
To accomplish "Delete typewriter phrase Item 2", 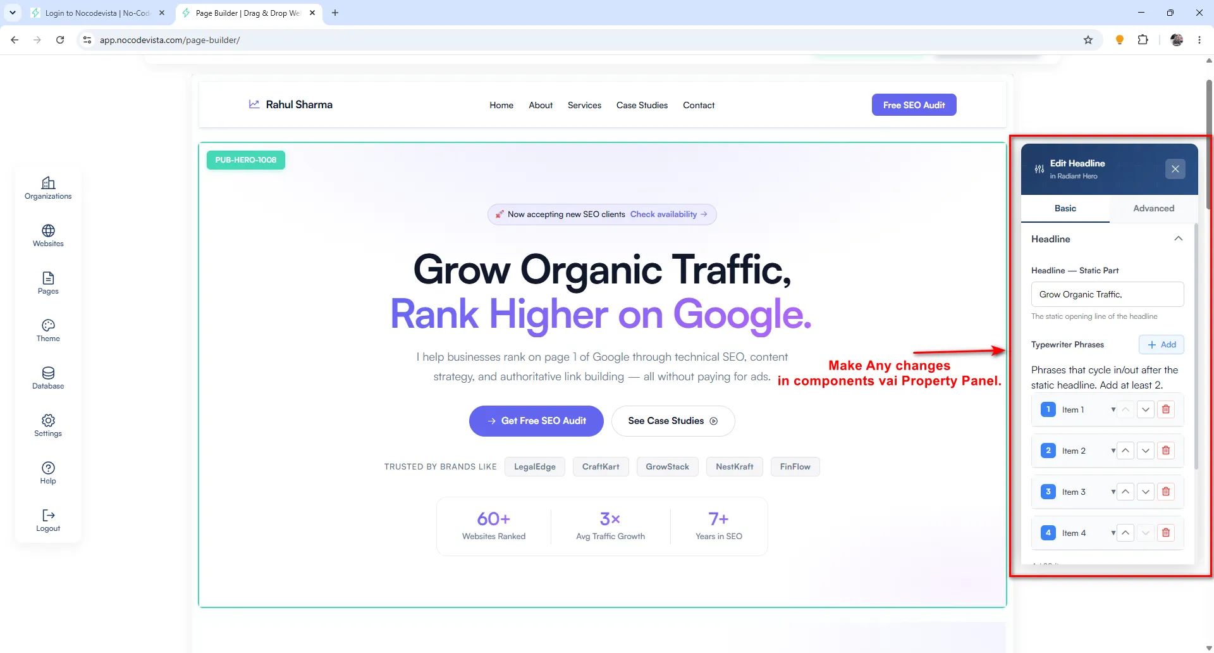I will [x=1166, y=451].
